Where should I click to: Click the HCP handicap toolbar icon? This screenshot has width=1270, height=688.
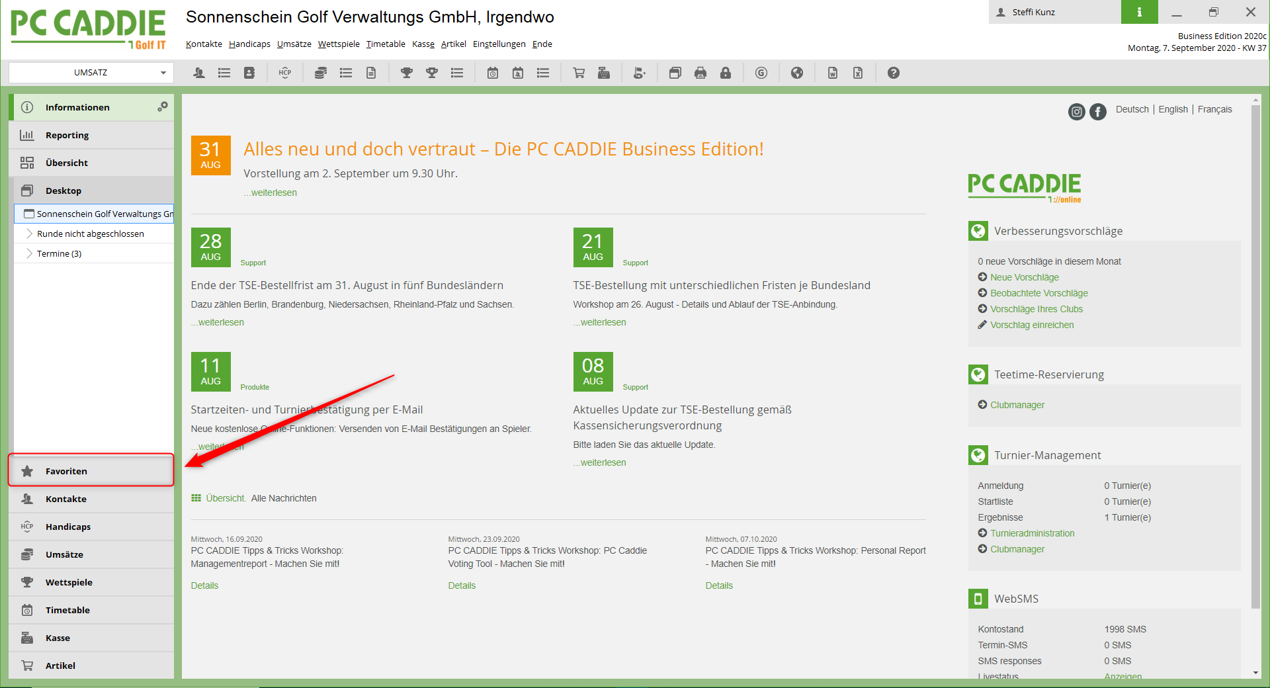[x=285, y=73]
